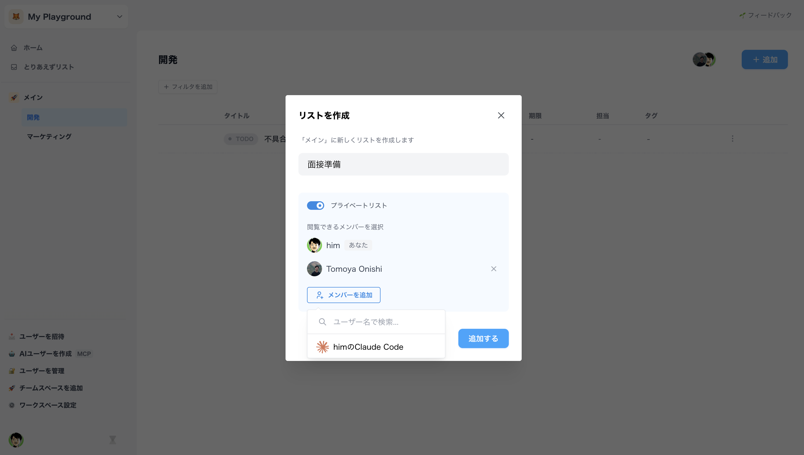Click the hourglass icon at sidebar bottom
804x455 pixels.
(x=113, y=440)
